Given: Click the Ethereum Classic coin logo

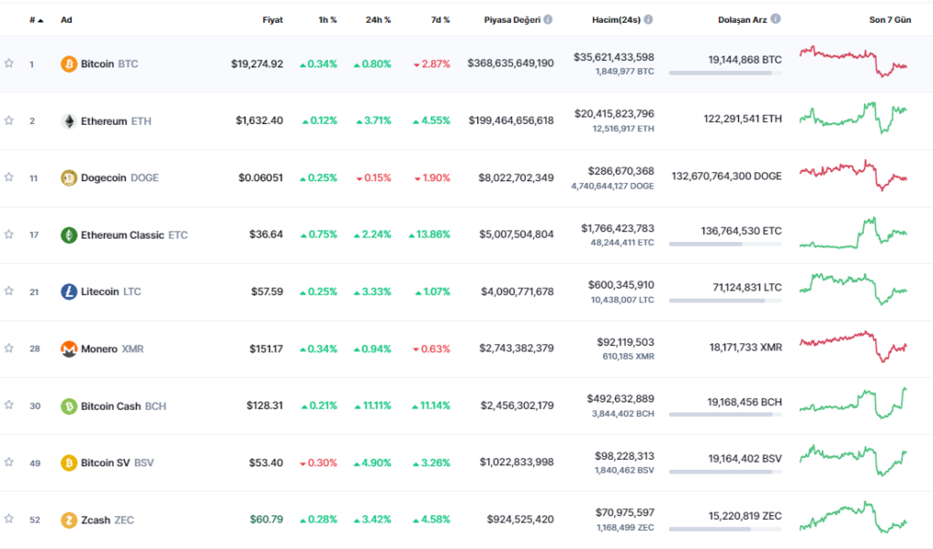Looking at the screenshot, I should pyautogui.click(x=69, y=235).
